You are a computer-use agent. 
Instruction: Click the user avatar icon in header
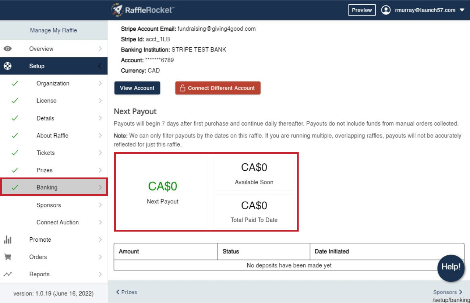(386, 10)
